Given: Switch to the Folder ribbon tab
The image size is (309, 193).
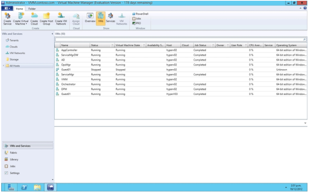Looking at the screenshot, I should 32,9.
